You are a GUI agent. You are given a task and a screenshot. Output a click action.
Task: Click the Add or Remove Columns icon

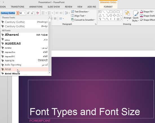tap(61, 19)
